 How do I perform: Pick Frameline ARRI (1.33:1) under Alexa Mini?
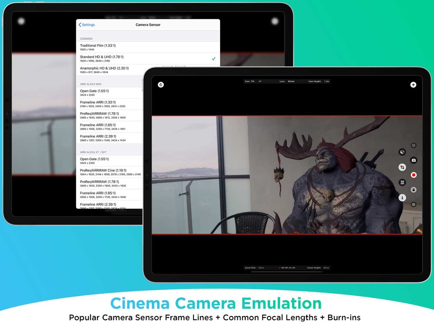point(110,104)
